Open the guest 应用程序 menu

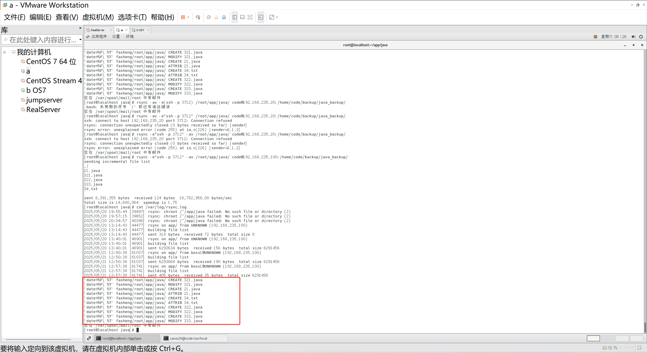coord(99,37)
